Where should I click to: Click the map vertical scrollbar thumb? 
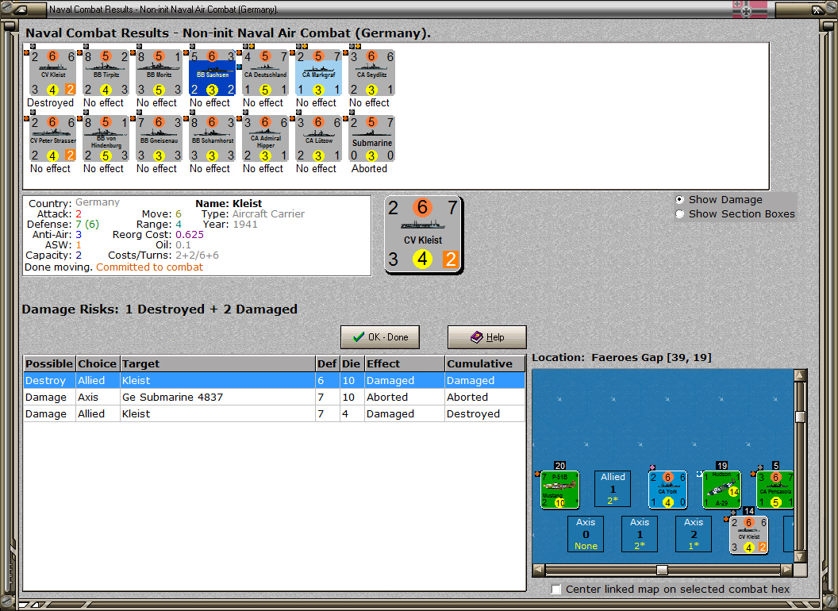(800, 417)
